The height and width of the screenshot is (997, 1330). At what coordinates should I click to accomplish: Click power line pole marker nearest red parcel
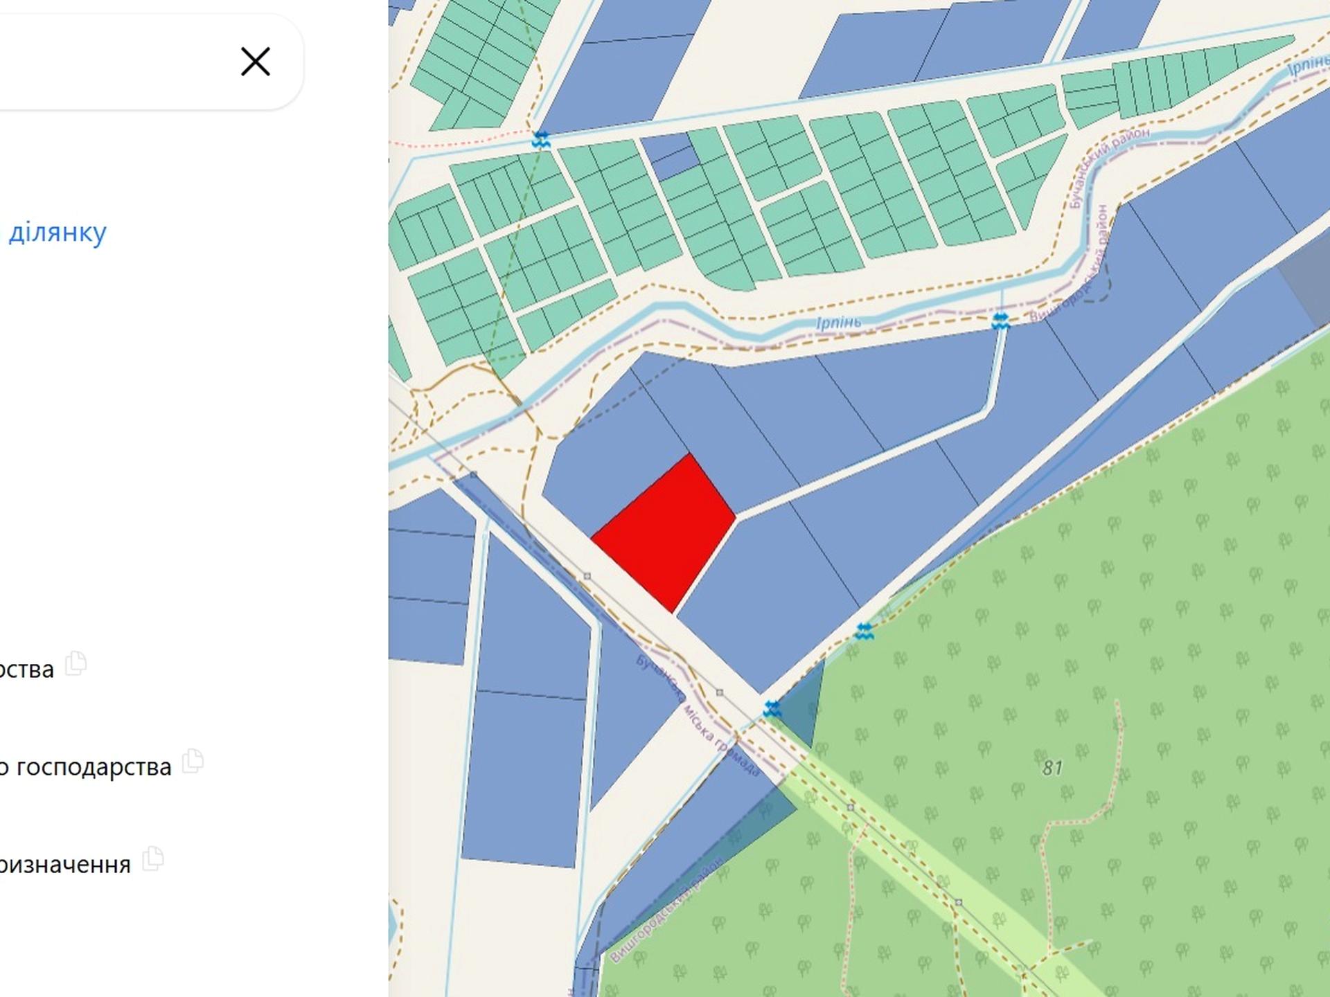point(587,576)
